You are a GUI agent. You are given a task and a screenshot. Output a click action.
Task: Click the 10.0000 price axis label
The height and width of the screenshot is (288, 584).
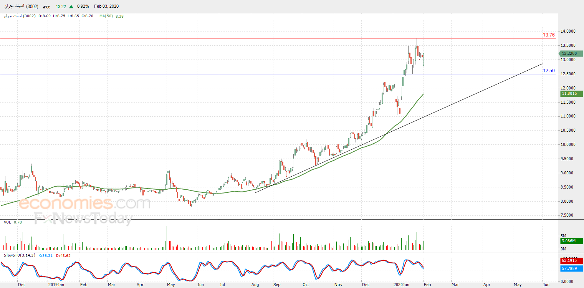[567, 144]
